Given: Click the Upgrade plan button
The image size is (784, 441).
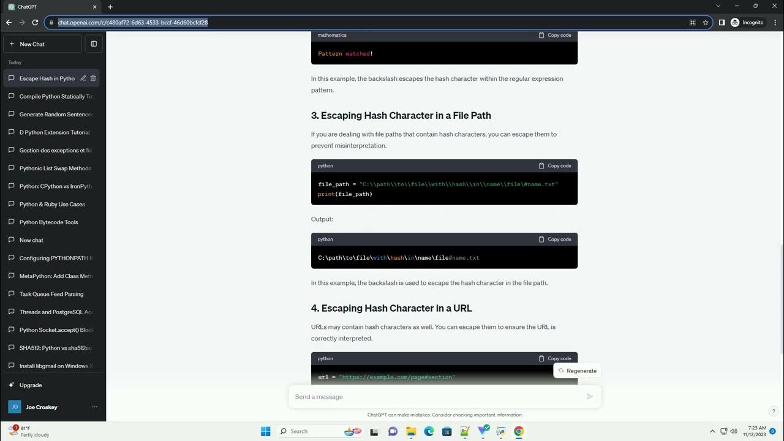Looking at the screenshot, I should pos(53,385).
